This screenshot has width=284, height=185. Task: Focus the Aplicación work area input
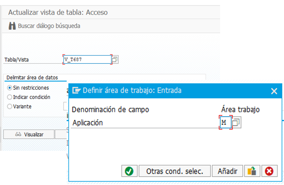226,123
